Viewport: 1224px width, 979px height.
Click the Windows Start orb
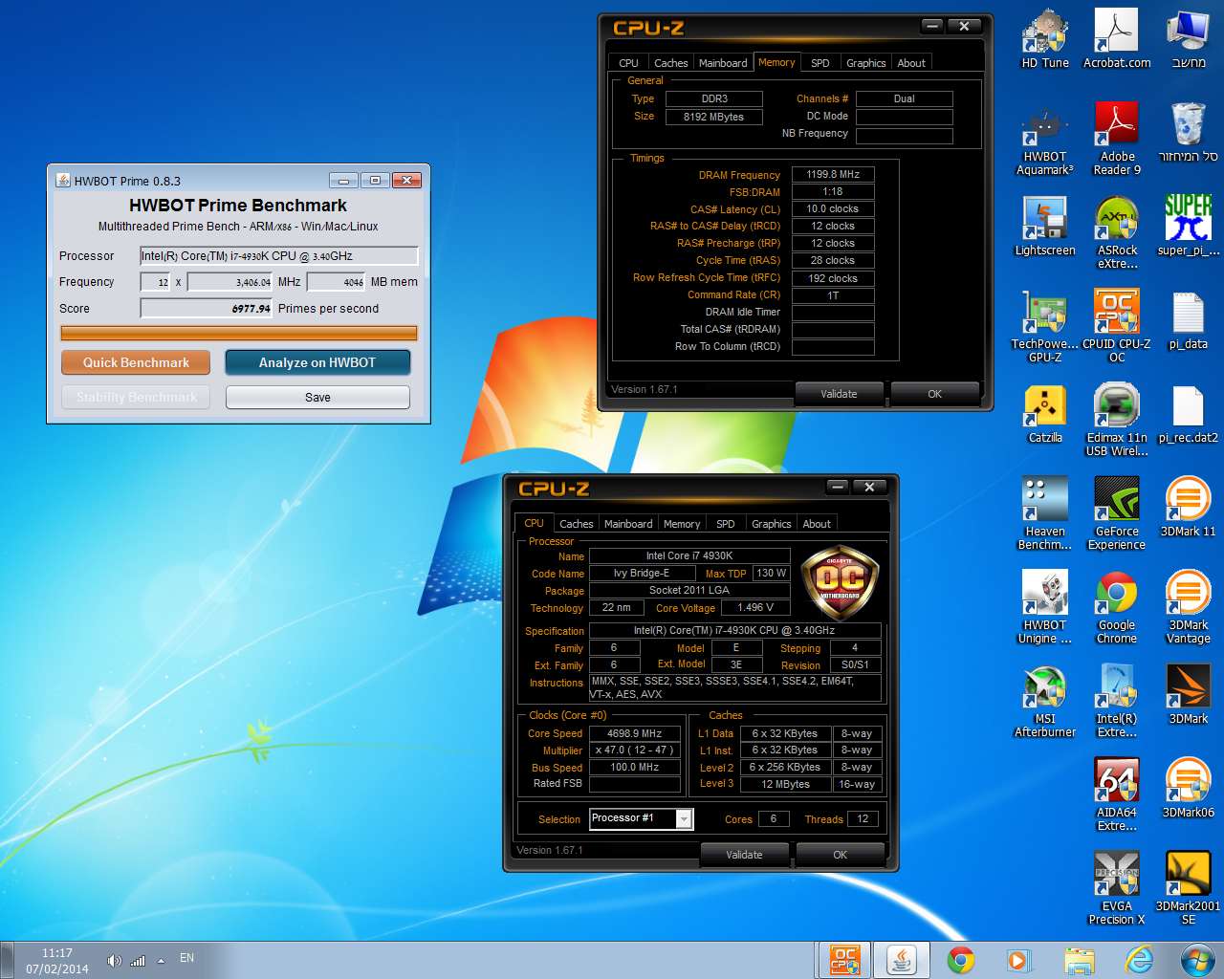pyautogui.click(x=1196, y=960)
